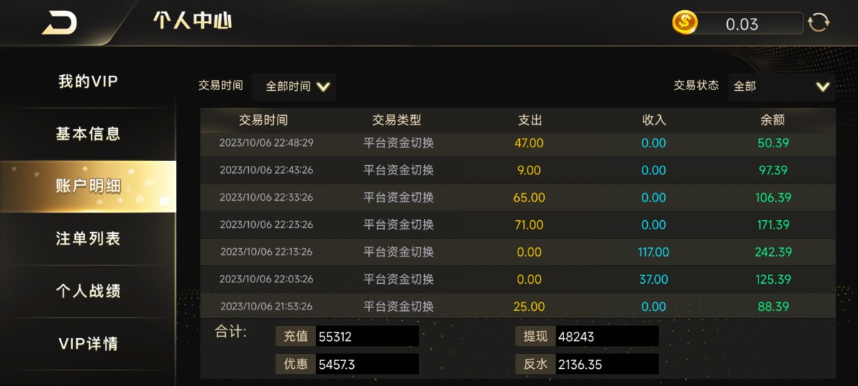
Task: Click the back arrow icon
Action: (x=59, y=23)
